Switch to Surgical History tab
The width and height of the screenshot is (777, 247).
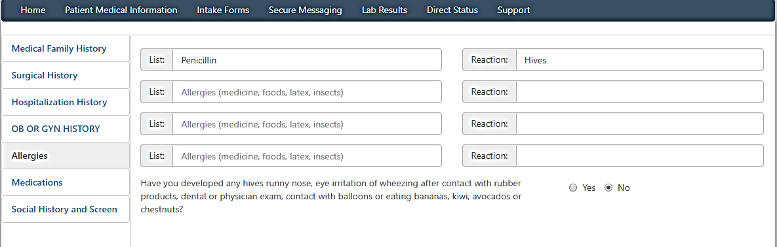click(x=66, y=76)
